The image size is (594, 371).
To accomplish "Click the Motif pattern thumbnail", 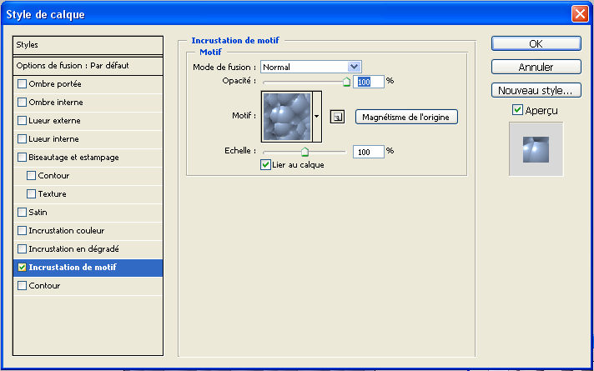I will point(286,117).
